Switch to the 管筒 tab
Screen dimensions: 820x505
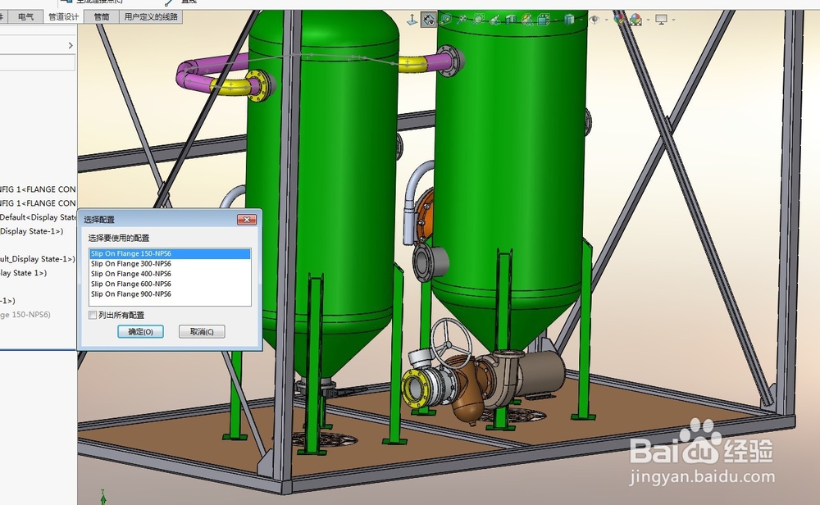pyautogui.click(x=102, y=16)
